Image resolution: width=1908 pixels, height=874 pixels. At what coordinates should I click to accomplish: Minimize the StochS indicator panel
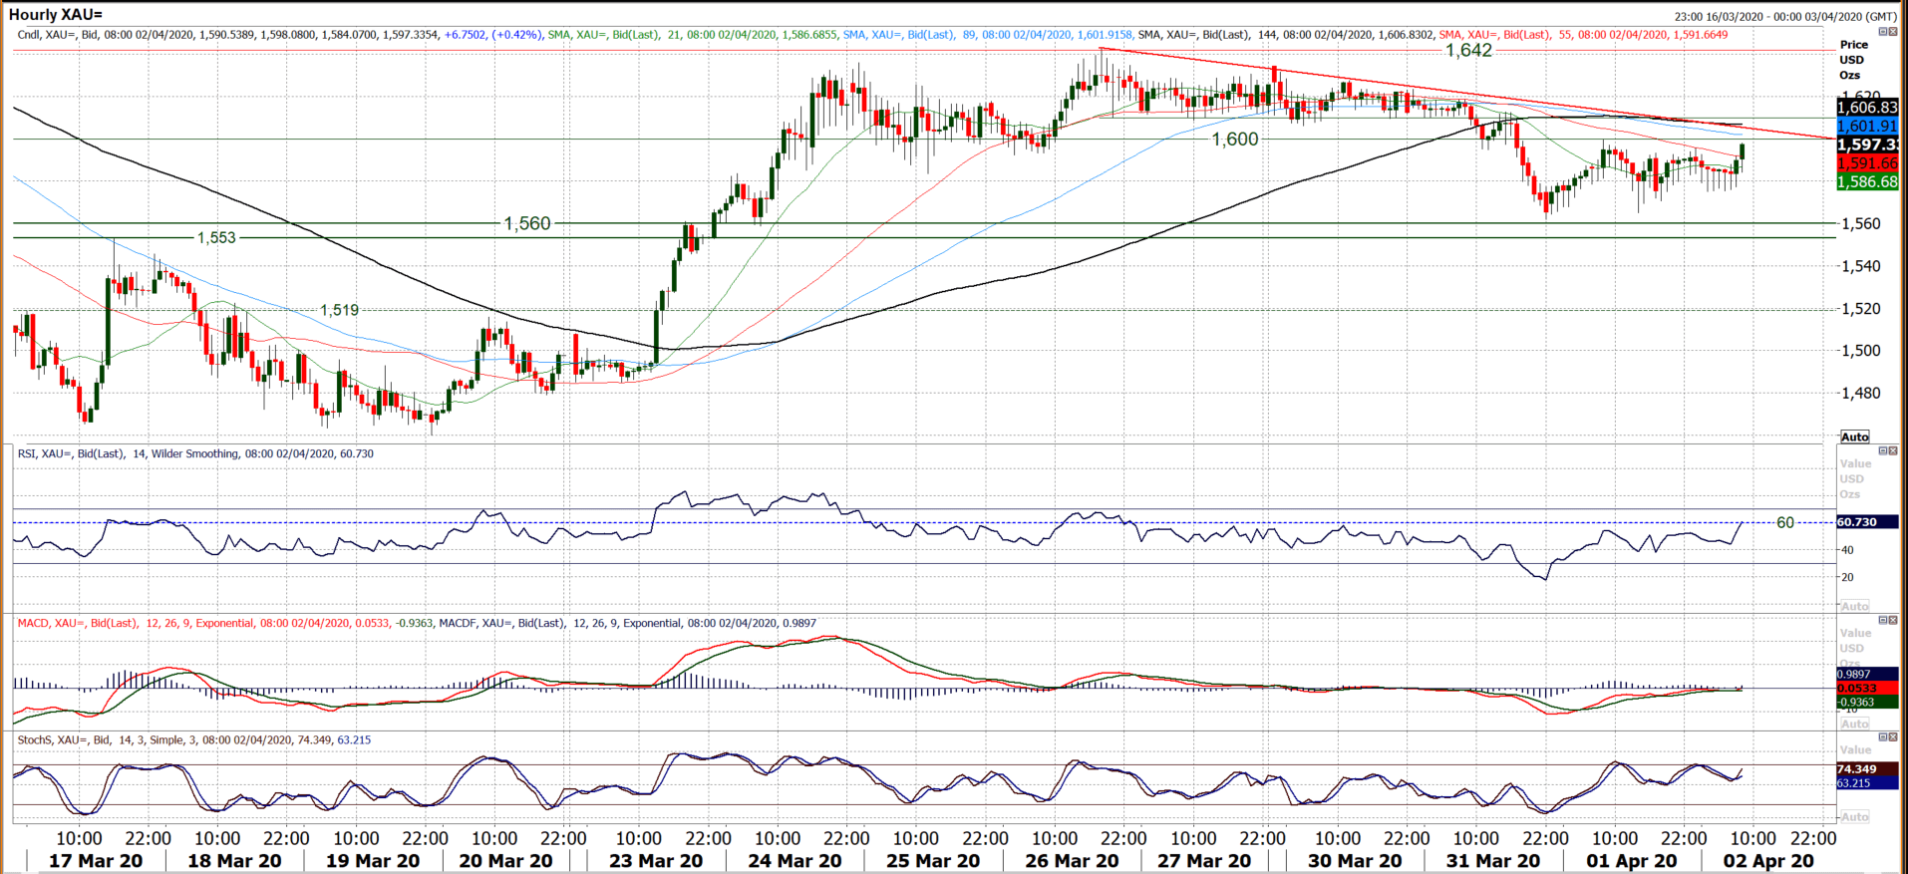point(1883,736)
